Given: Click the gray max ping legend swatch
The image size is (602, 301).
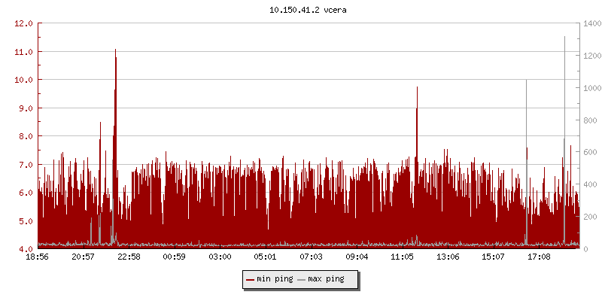Looking at the screenshot, I should pyautogui.click(x=302, y=279).
